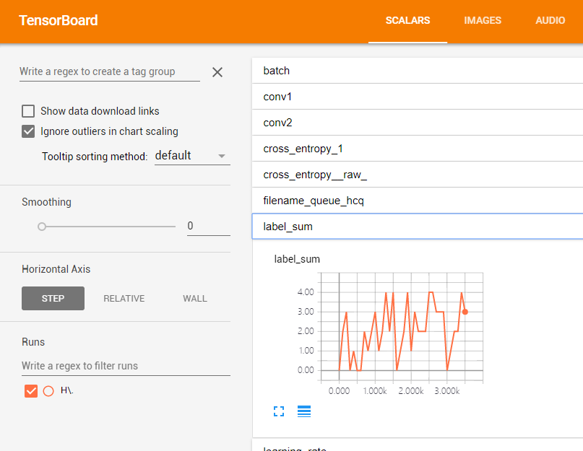Focus the tag group regex input
This screenshot has height=451, width=583.
click(x=109, y=71)
